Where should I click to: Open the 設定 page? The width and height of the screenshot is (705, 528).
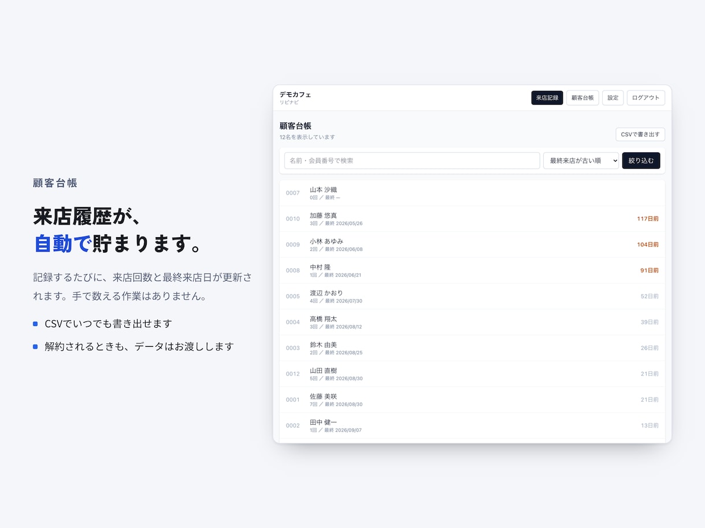(x=613, y=98)
